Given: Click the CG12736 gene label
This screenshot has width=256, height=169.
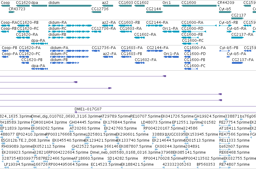Looking at the screenshot, I should (x=100, y=9).
